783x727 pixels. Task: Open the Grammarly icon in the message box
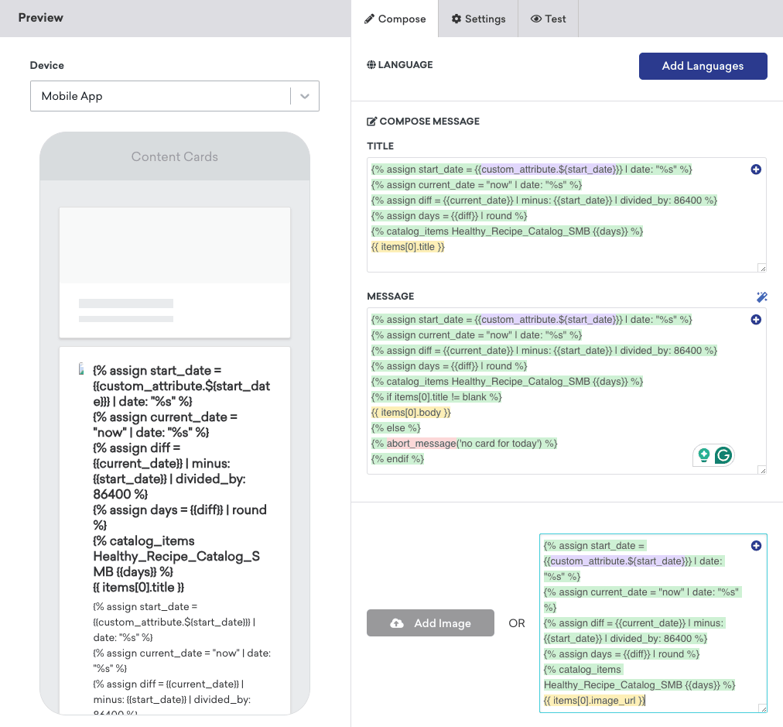click(x=723, y=455)
